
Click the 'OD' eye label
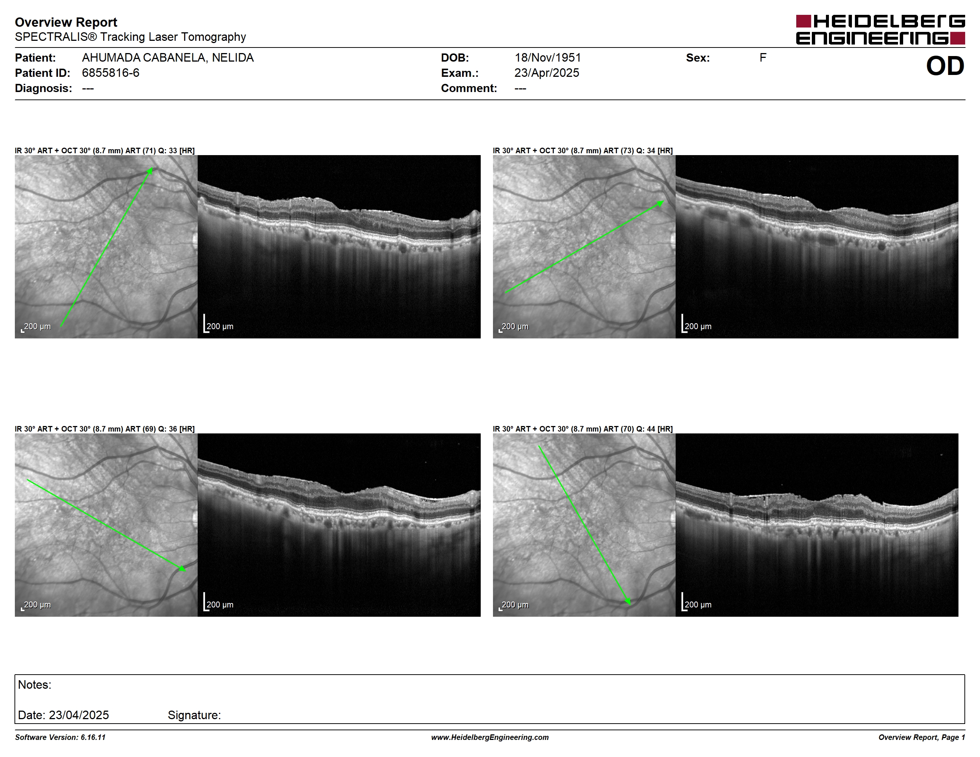(x=945, y=66)
